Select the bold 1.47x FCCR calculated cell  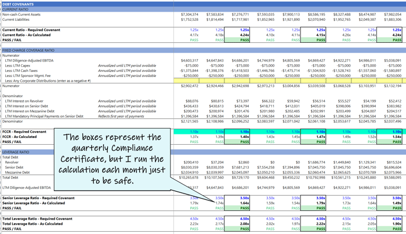point(314,137)
